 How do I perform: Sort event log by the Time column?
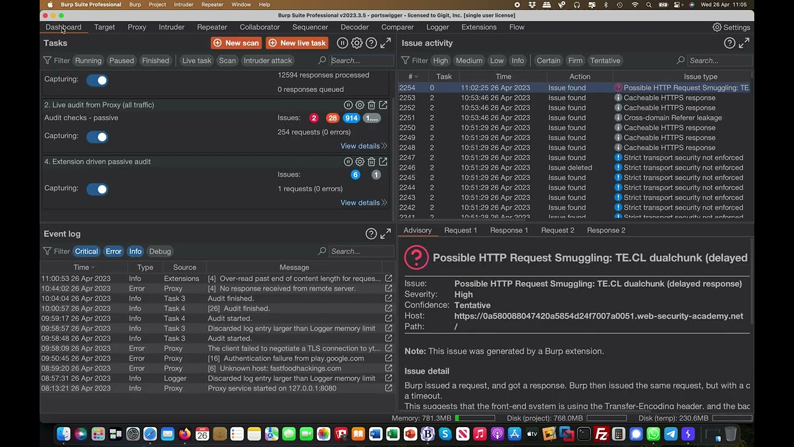[84, 267]
